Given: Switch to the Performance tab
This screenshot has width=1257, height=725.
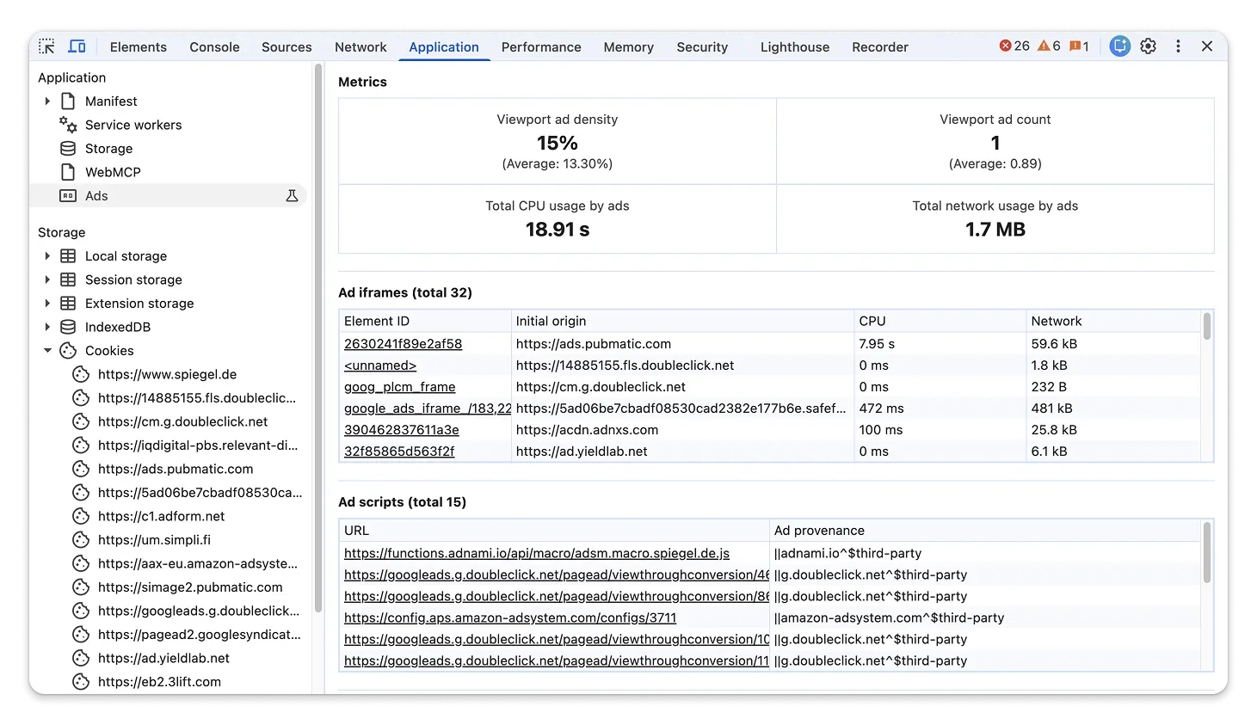Looking at the screenshot, I should 541,47.
